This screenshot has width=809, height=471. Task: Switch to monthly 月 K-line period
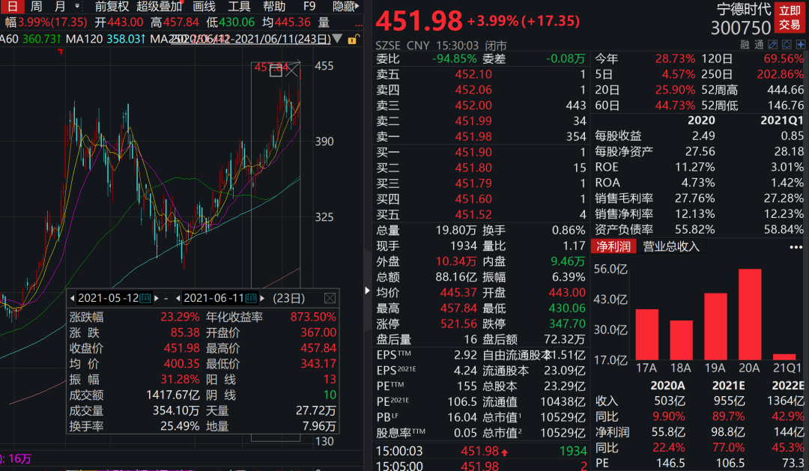coord(61,6)
